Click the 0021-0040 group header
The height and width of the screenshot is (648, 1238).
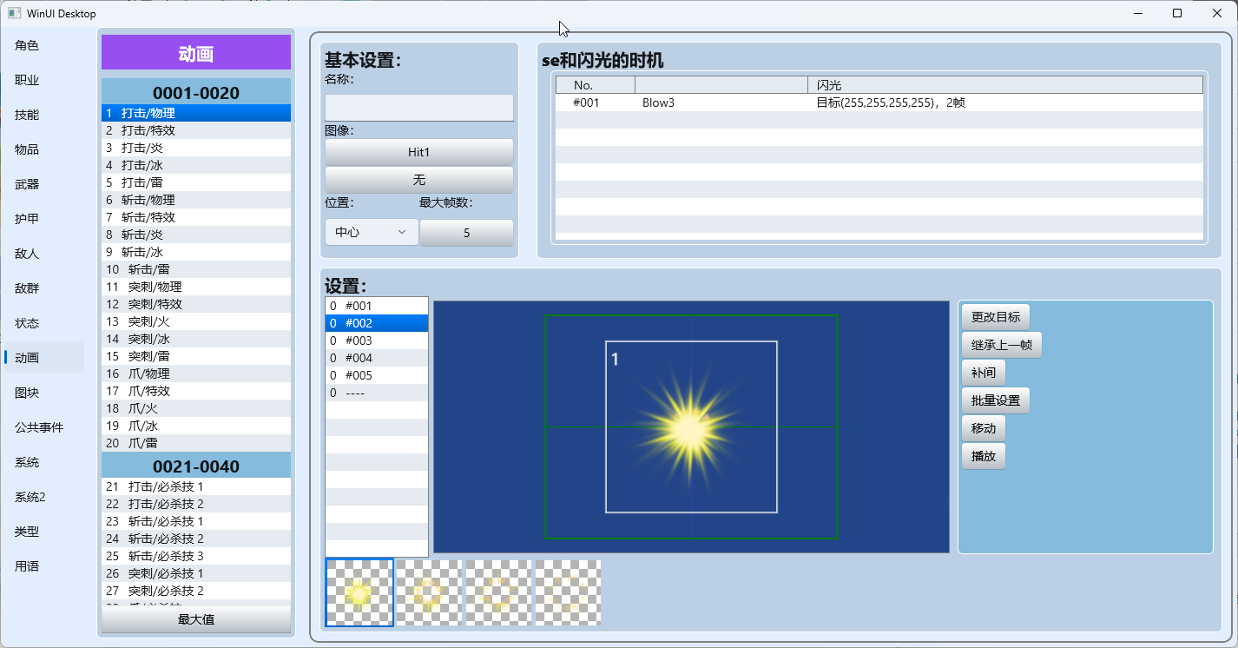(196, 466)
